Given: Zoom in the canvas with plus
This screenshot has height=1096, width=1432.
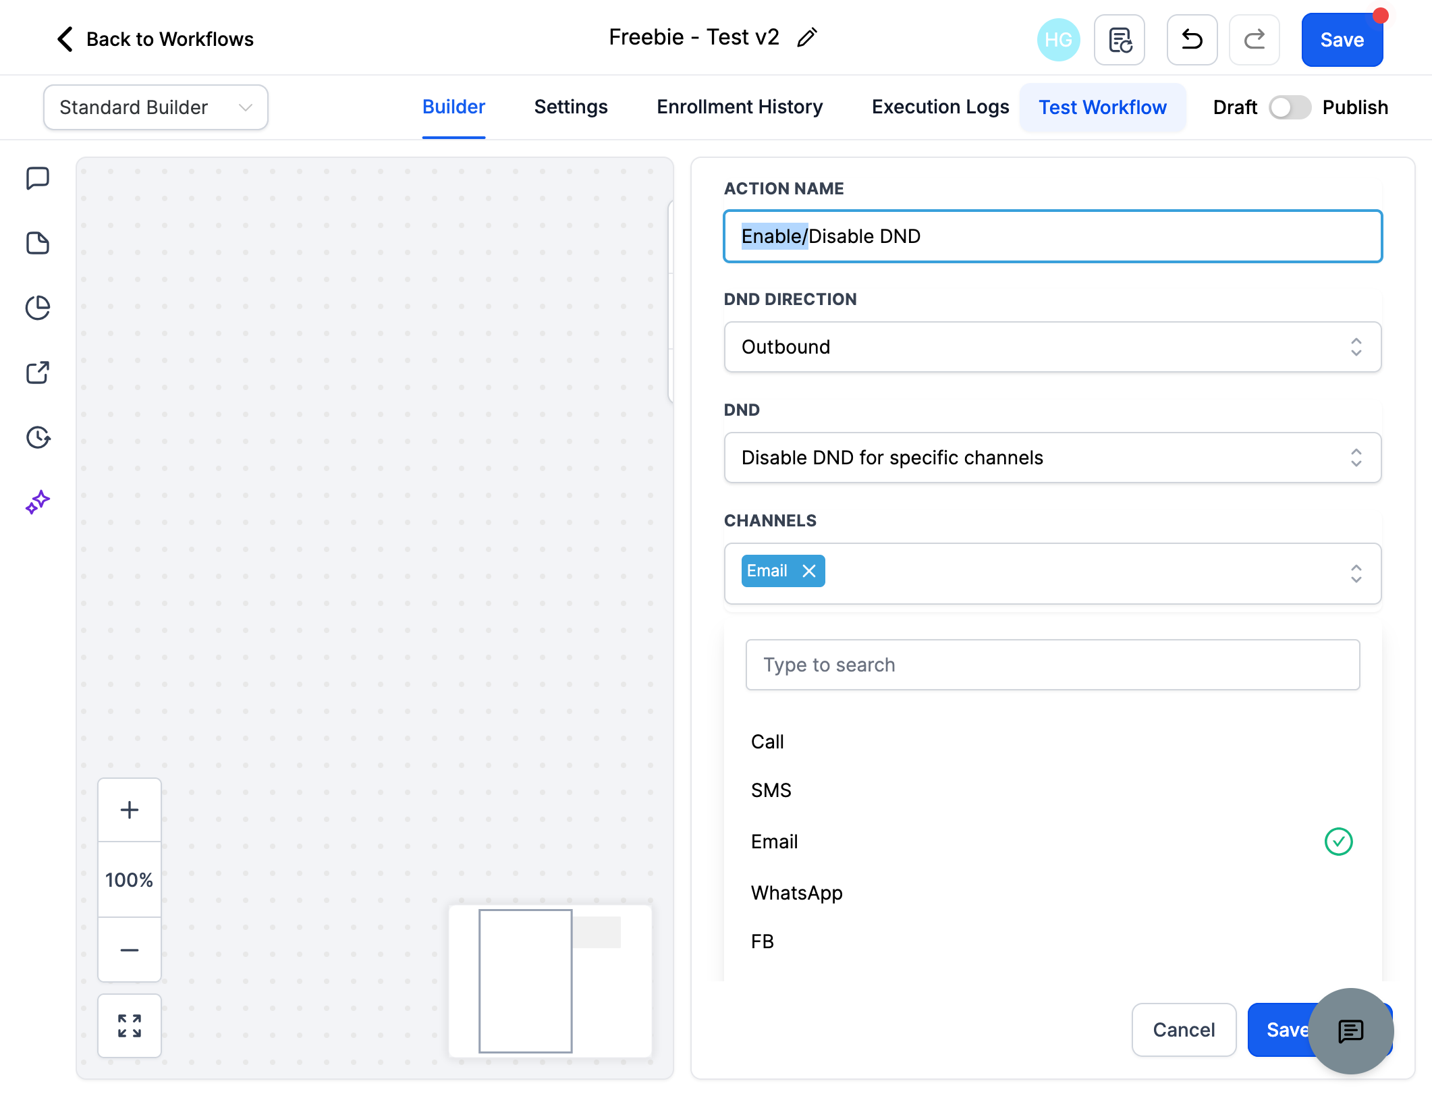Looking at the screenshot, I should pos(130,810).
